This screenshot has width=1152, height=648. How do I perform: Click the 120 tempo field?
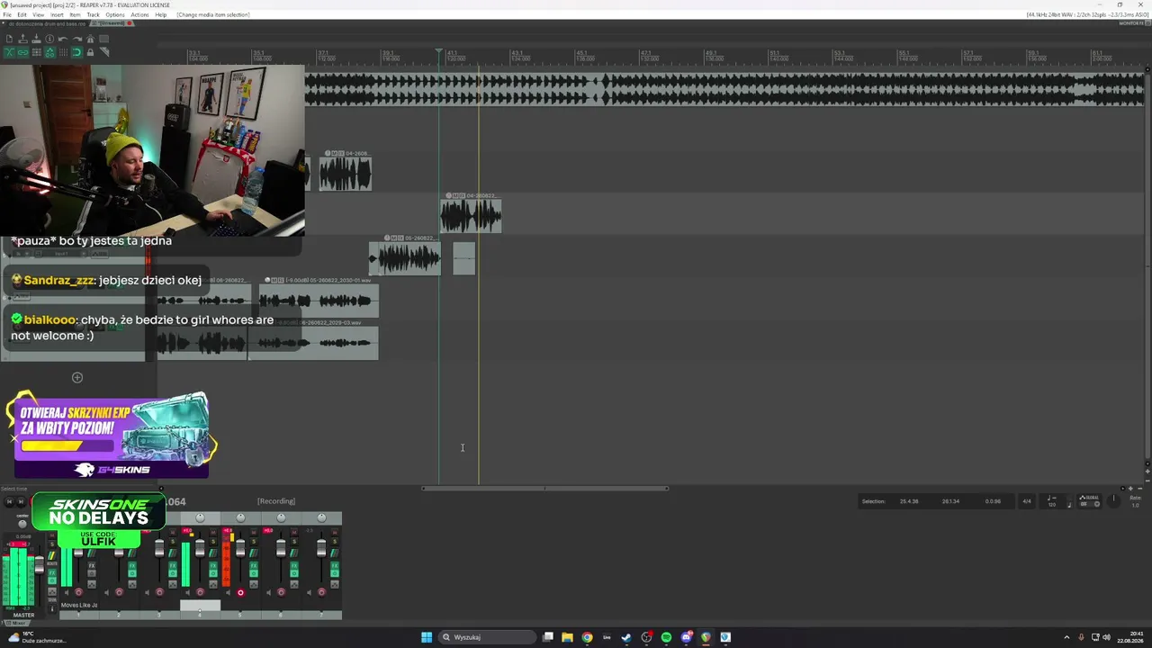1052,504
